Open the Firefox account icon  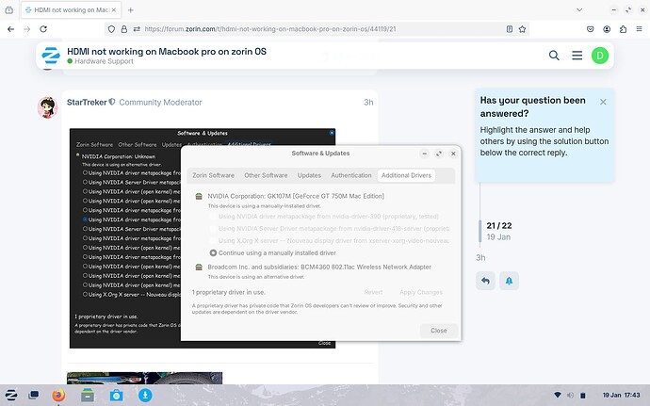[x=607, y=29]
